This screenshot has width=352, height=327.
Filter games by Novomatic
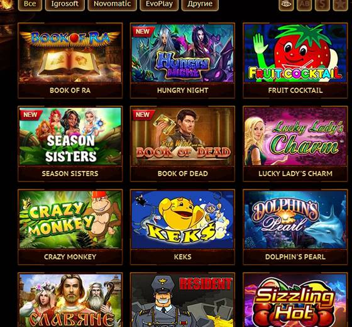click(x=113, y=4)
